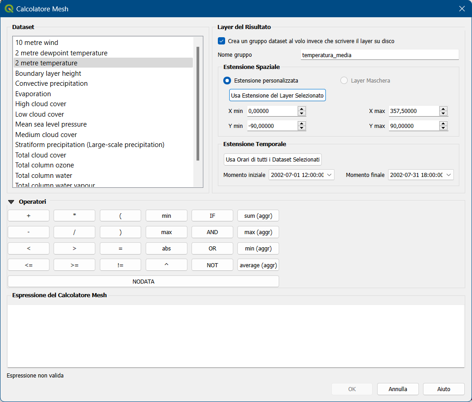Viewport: 472px width, 402px height.
Task: Increase X max with up arrow
Action: [x=443, y=108]
